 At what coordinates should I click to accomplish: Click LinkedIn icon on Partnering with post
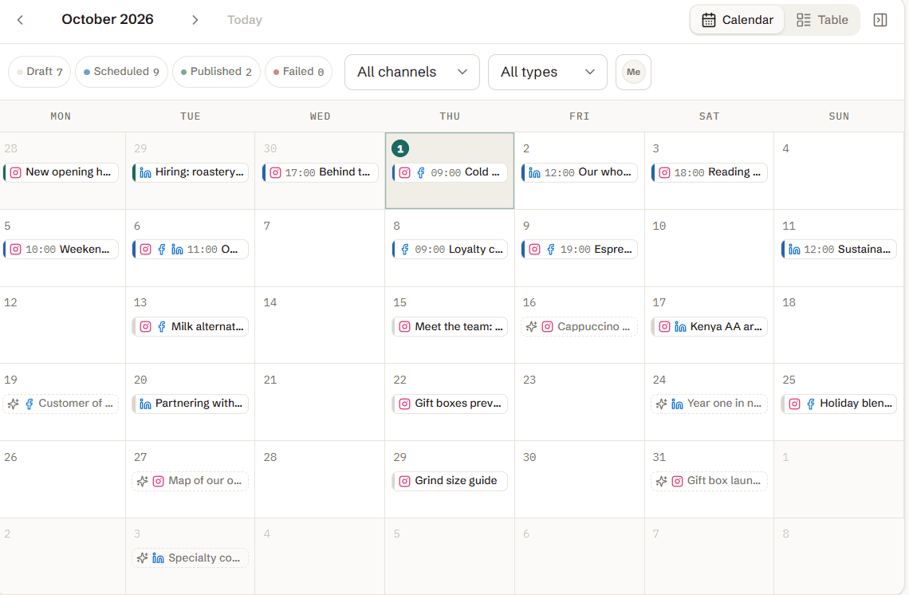click(145, 404)
